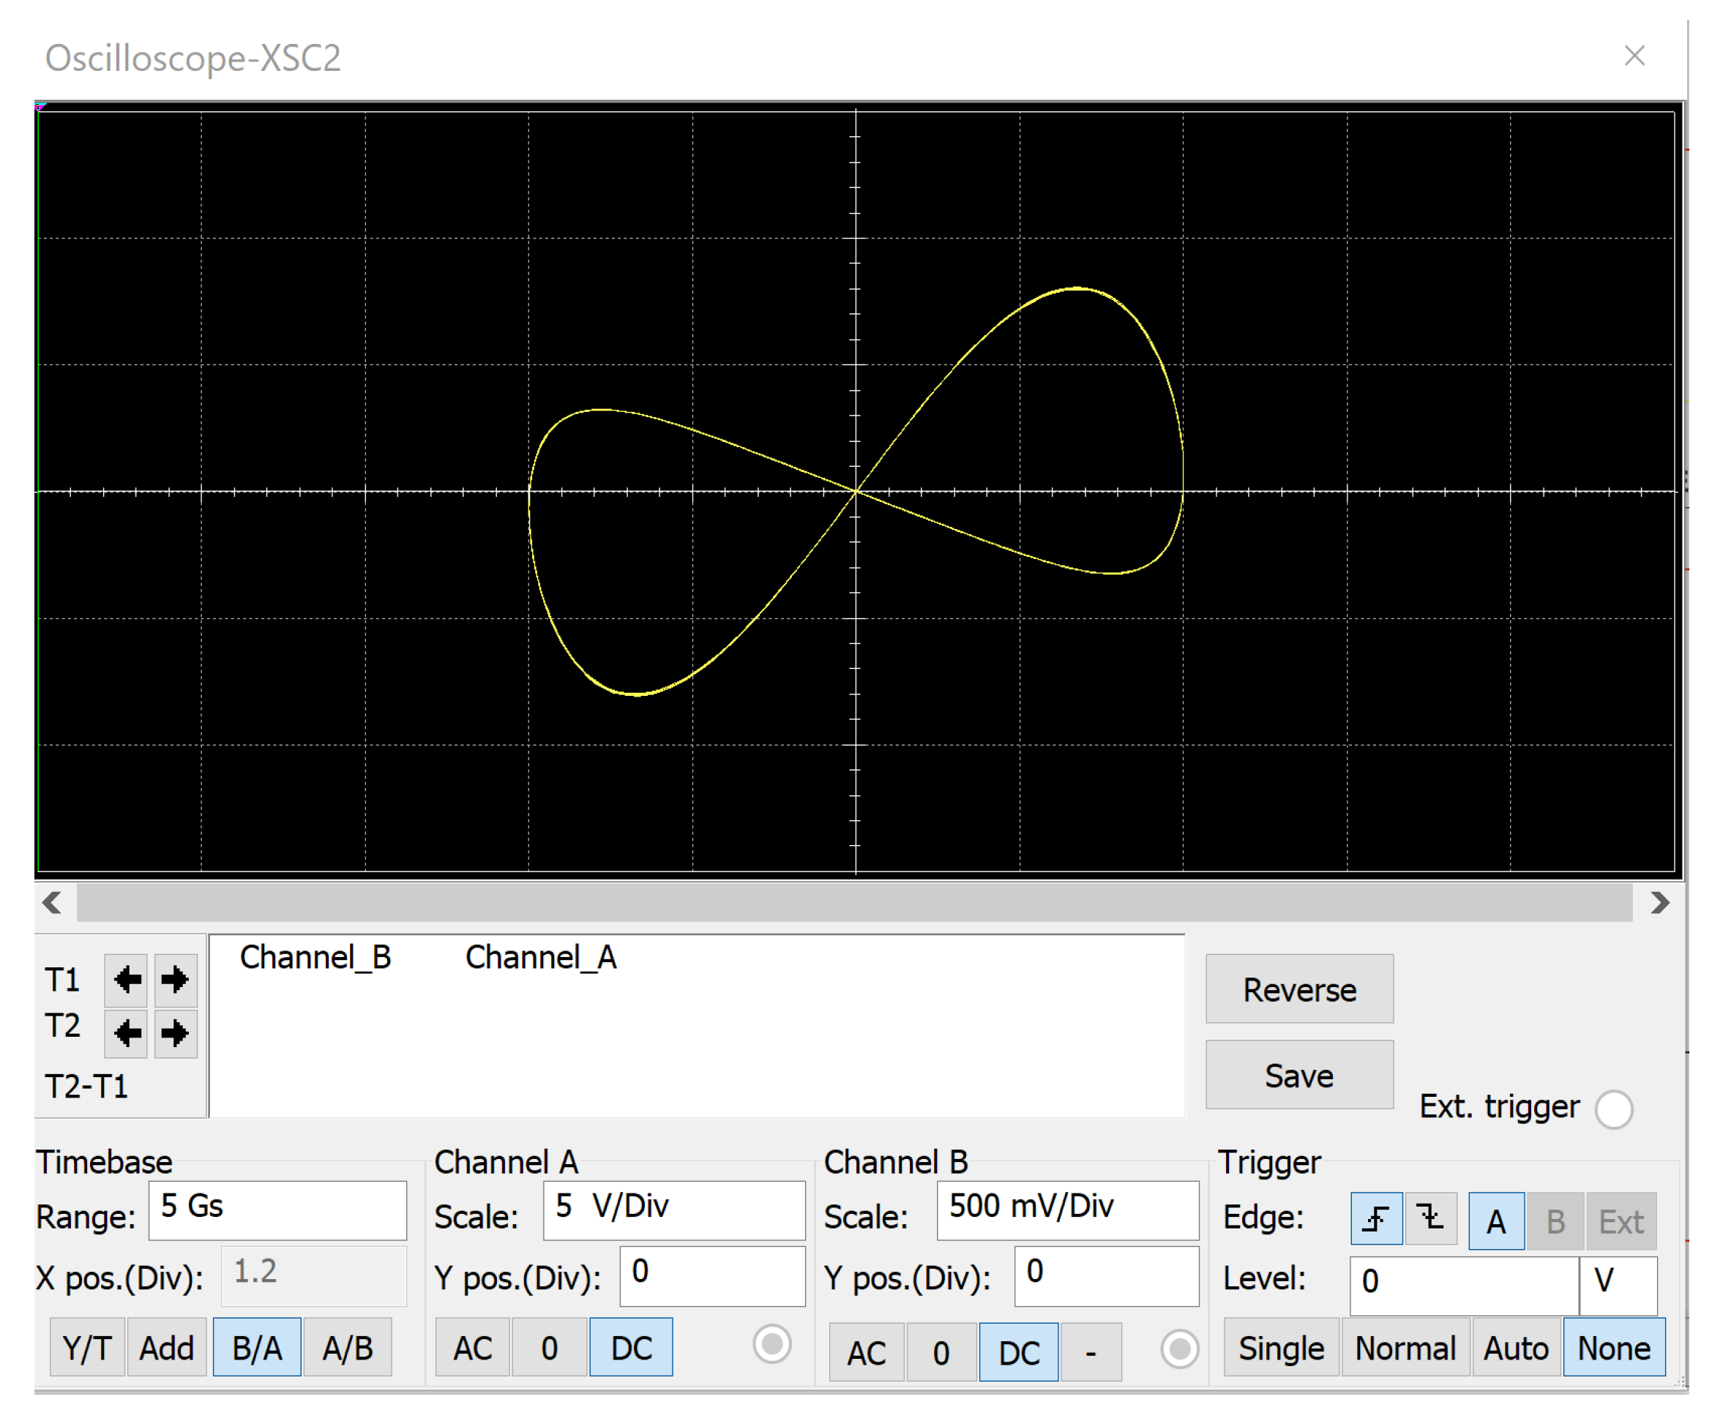This screenshot has height=1421, width=1712.
Task: Select falling edge trigger icon
Action: click(x=1431, y=1219)
